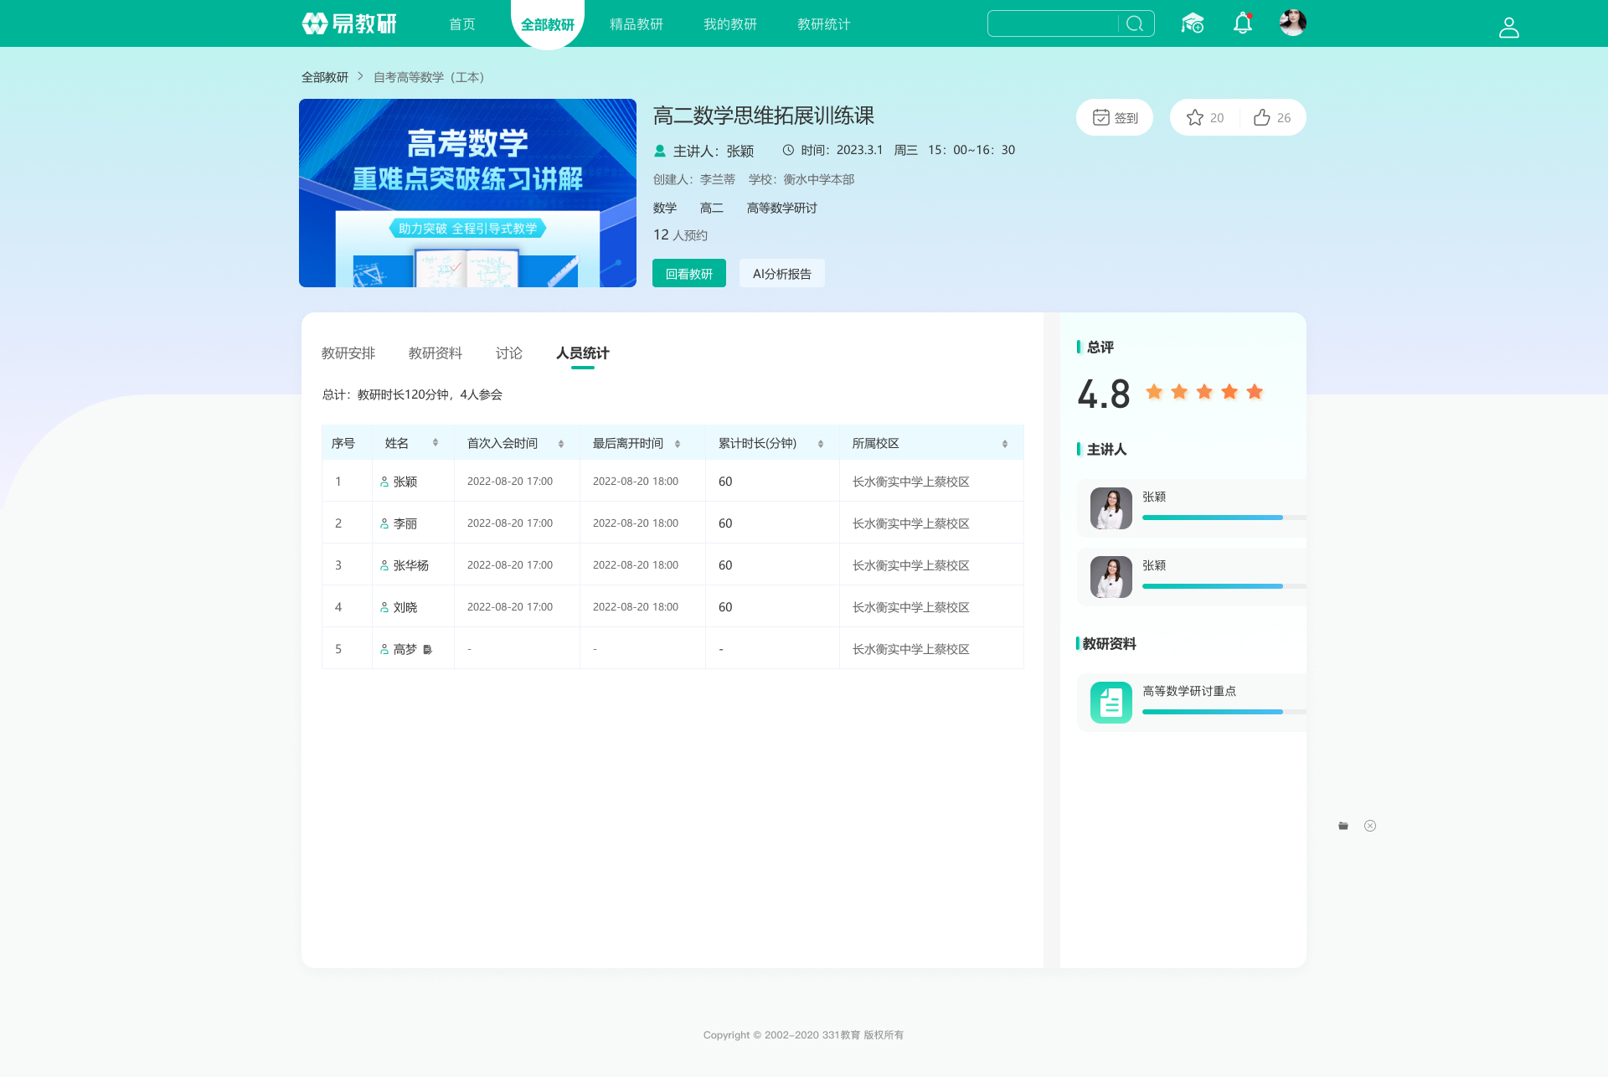Click first 张颖 presenter avatar
The width and height of the screenshot is (1608, 1077).
1111,508
